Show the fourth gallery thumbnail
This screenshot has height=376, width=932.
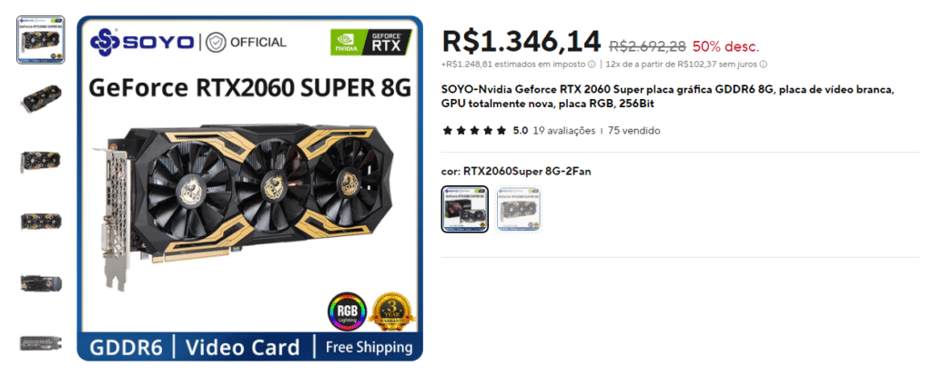tap(40, 221)
